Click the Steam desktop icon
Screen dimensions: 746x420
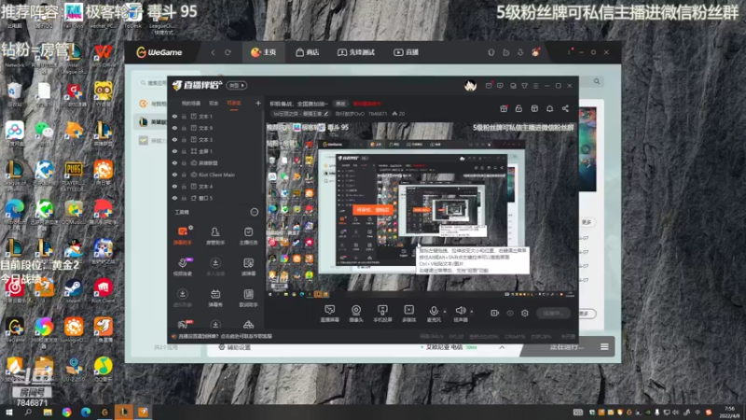pos(74,290)
